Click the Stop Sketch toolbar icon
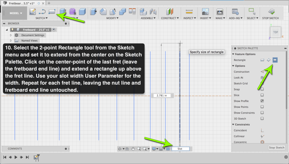The width and height of the screenshot is (289, 164). coord(272,12)
